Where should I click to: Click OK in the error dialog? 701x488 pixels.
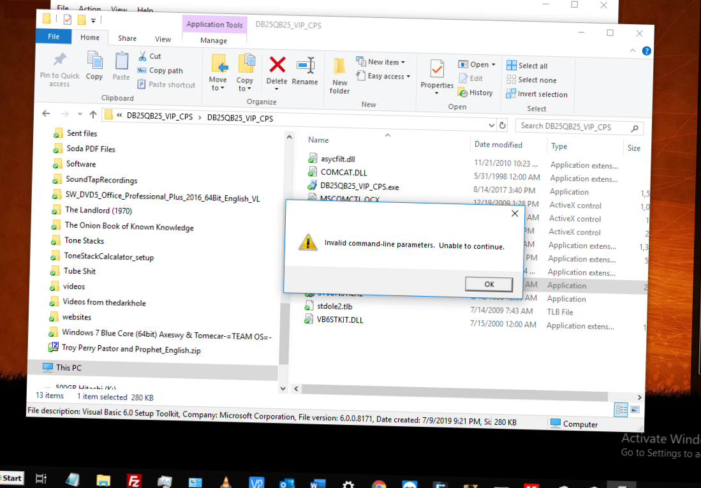(x=489, y=284)
